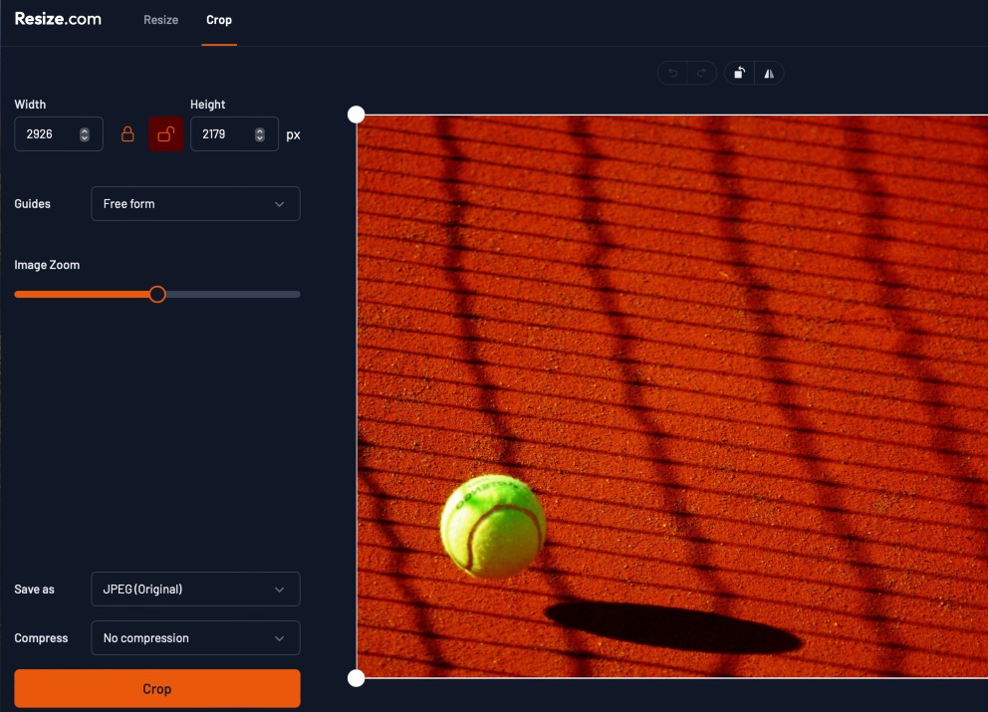The height and width of the screenshot is (712, 988).
Task: Switch to the Resize tab
Action: pyautogui.click(x=160, y=20)
